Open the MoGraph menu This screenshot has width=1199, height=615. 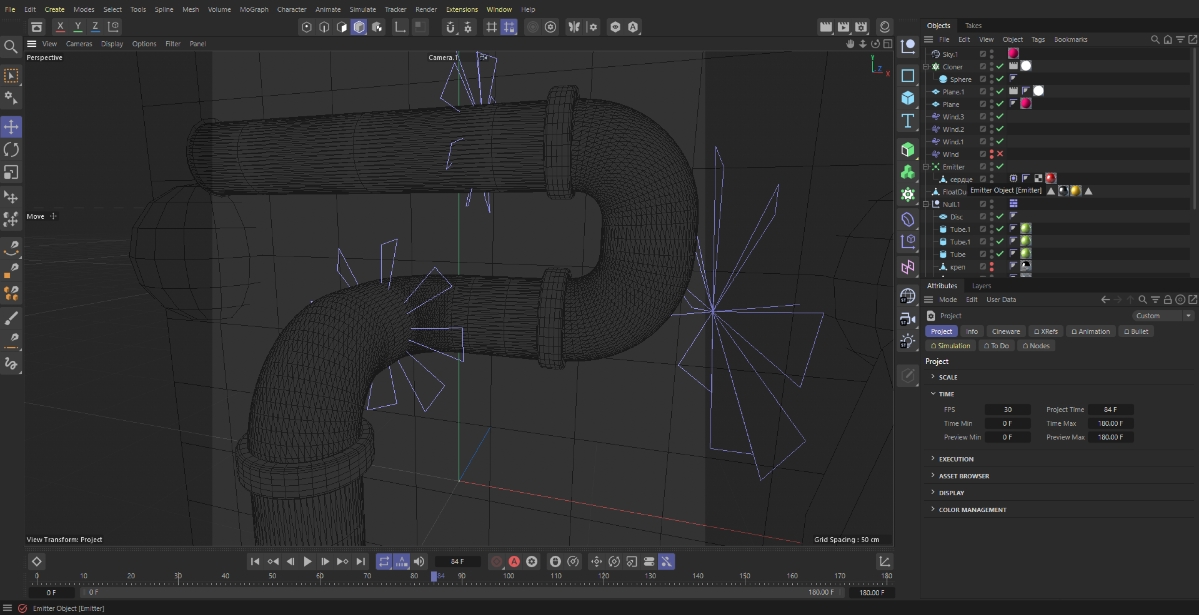[x=254, y=9]
